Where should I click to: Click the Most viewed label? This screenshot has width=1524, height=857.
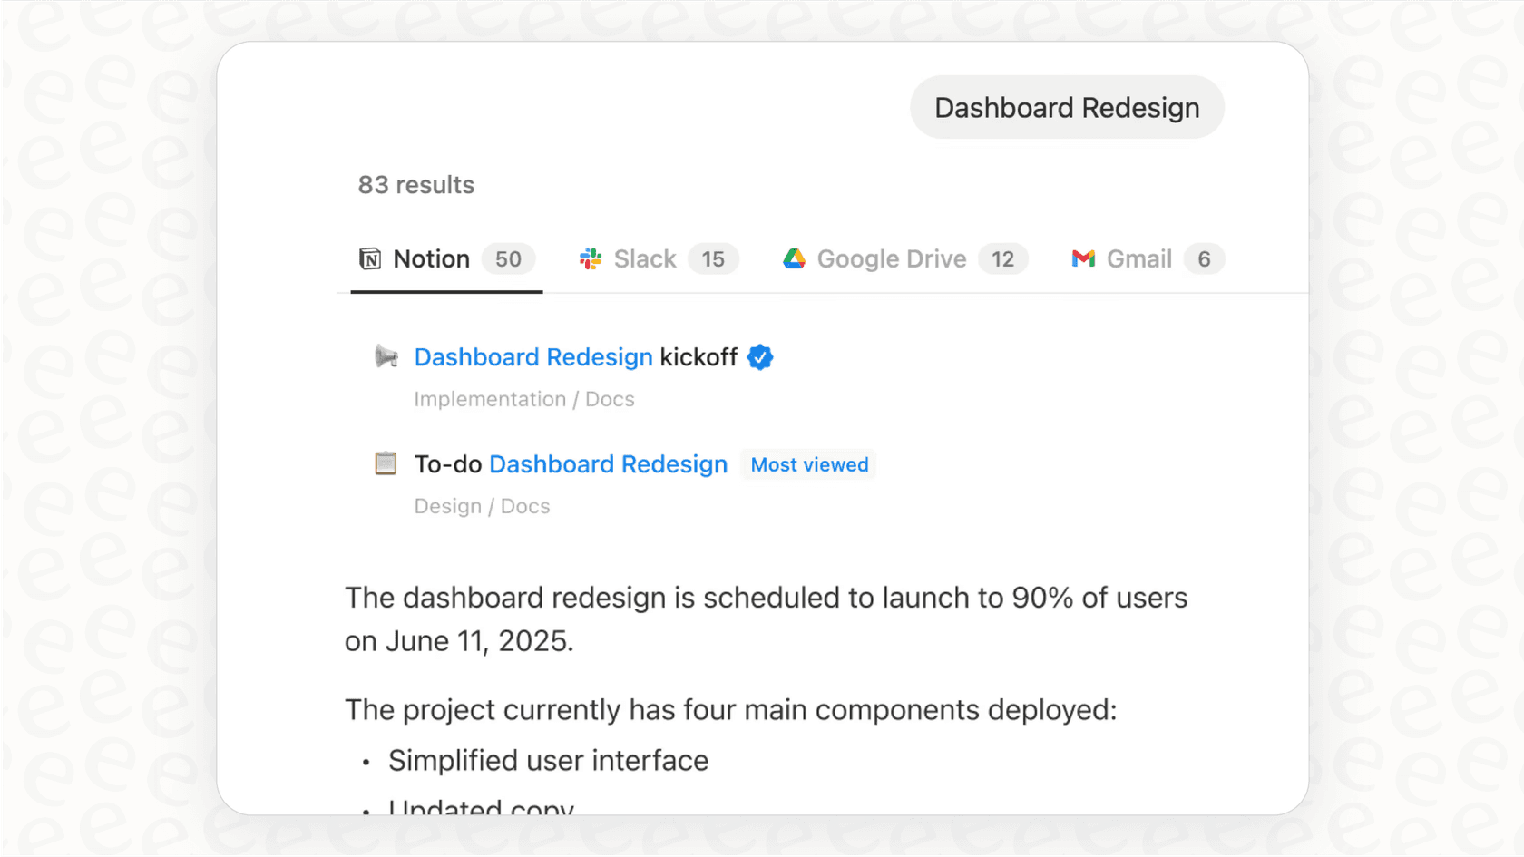808,464
